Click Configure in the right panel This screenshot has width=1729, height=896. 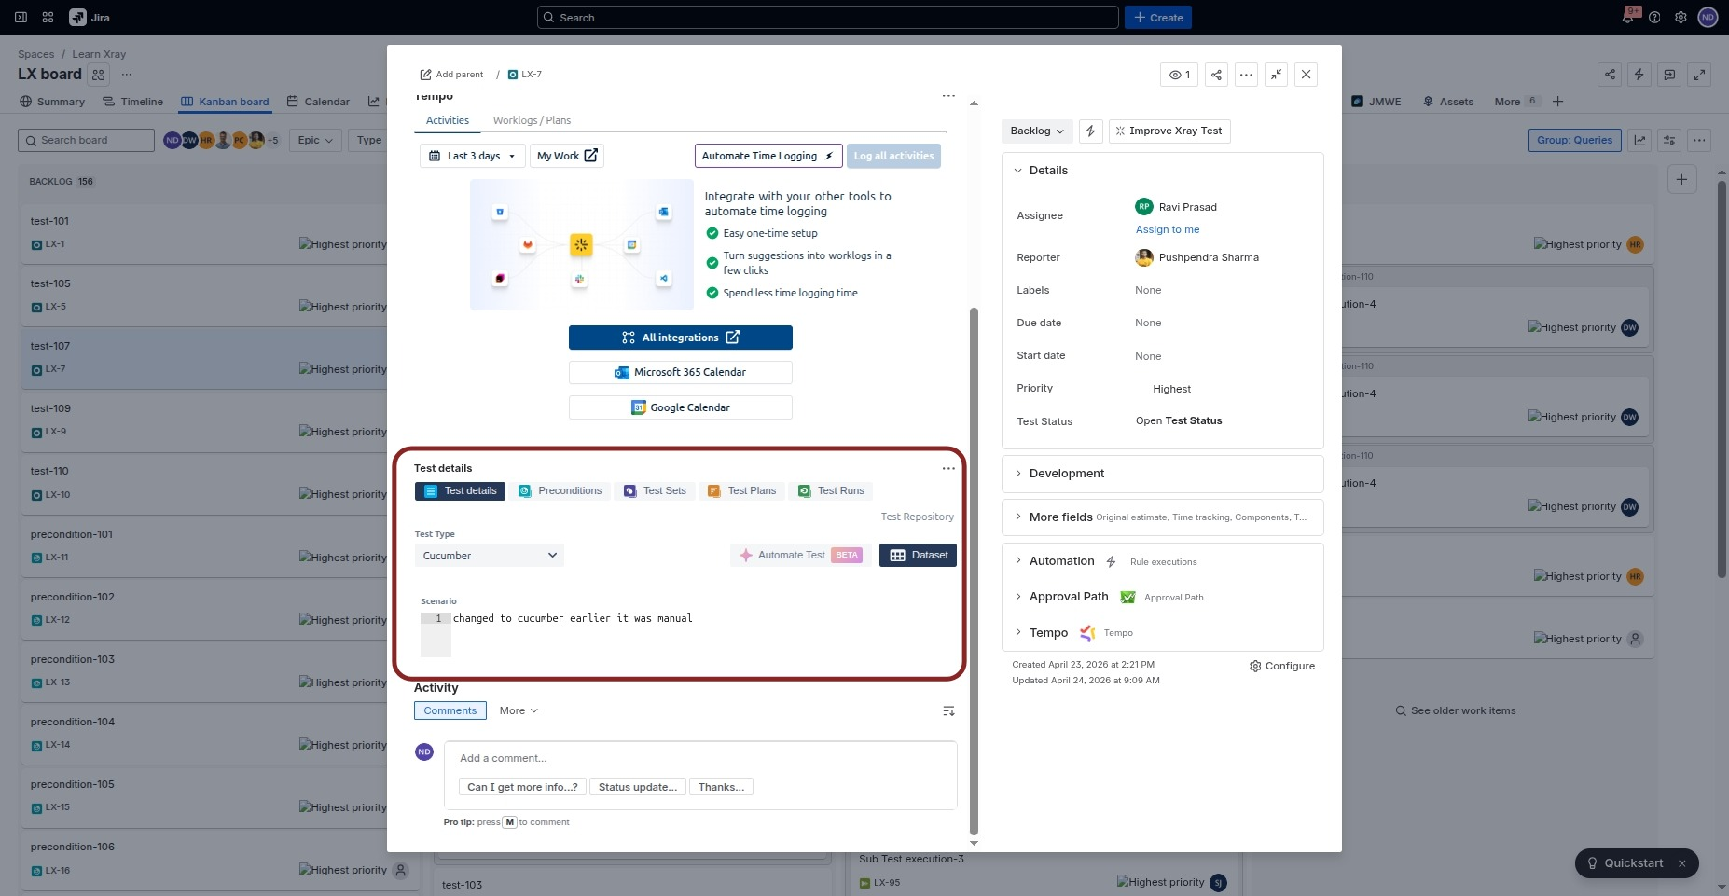coord(1282,667)
